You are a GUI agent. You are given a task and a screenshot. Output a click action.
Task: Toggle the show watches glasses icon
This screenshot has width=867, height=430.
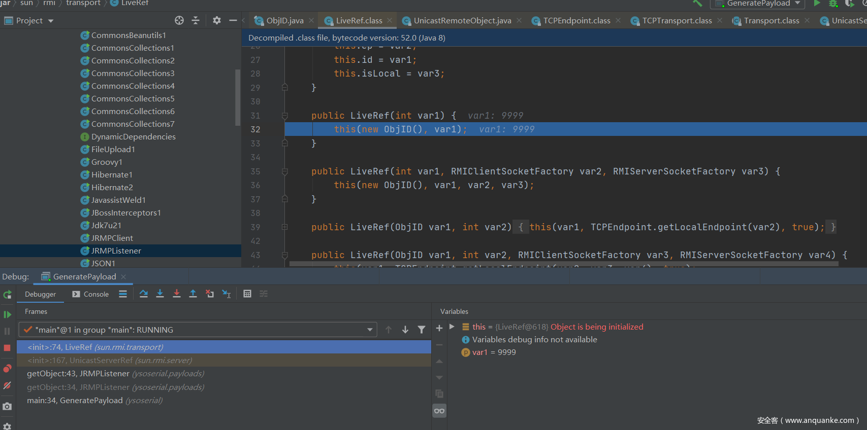point(439,411)
